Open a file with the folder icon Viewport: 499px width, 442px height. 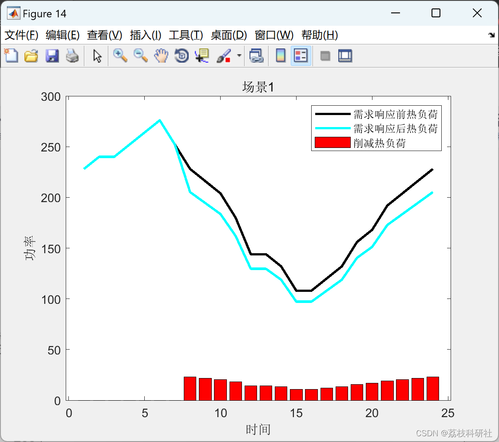click(x=31, y=56)
